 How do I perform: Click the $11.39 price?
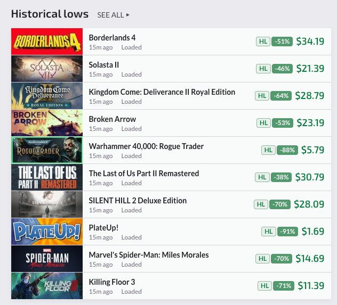(311, 285)
